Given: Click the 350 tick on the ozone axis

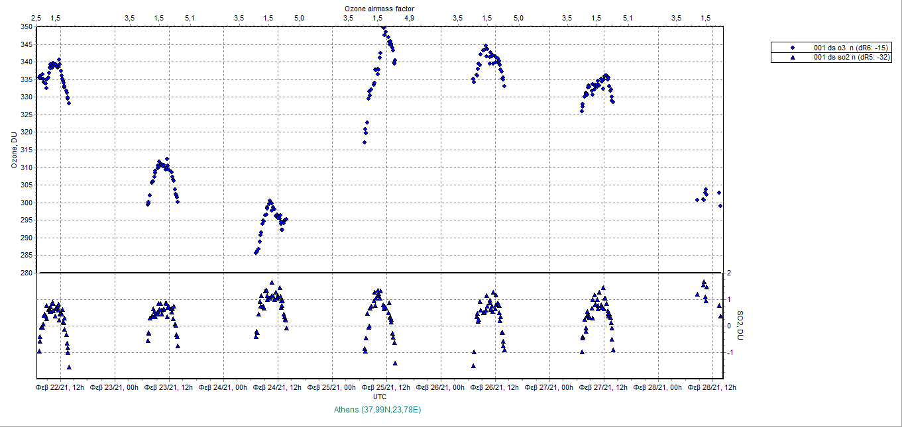Looking at the screenshot, I should pos(26,26).
